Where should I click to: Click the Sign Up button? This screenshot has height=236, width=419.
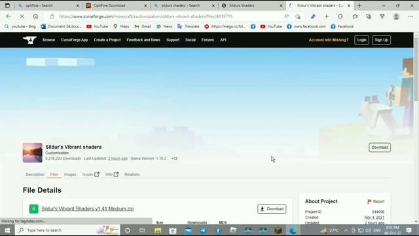click(381, 40)
